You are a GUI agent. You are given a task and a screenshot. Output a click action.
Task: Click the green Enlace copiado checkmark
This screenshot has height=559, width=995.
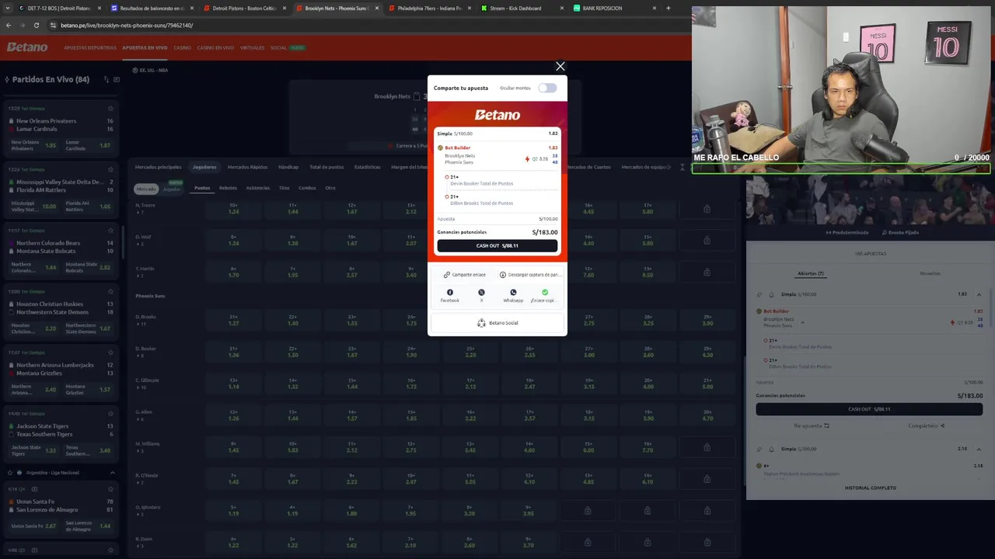click(544, 293)
